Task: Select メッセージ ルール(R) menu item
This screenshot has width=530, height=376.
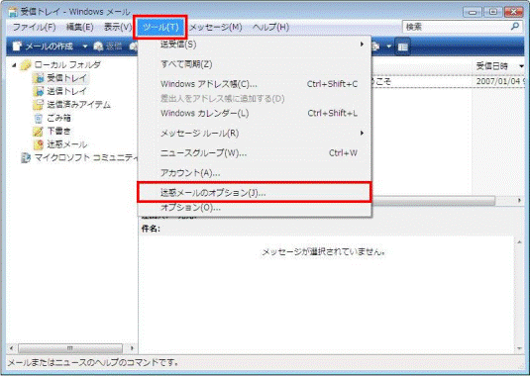Action: click(255, 133)
